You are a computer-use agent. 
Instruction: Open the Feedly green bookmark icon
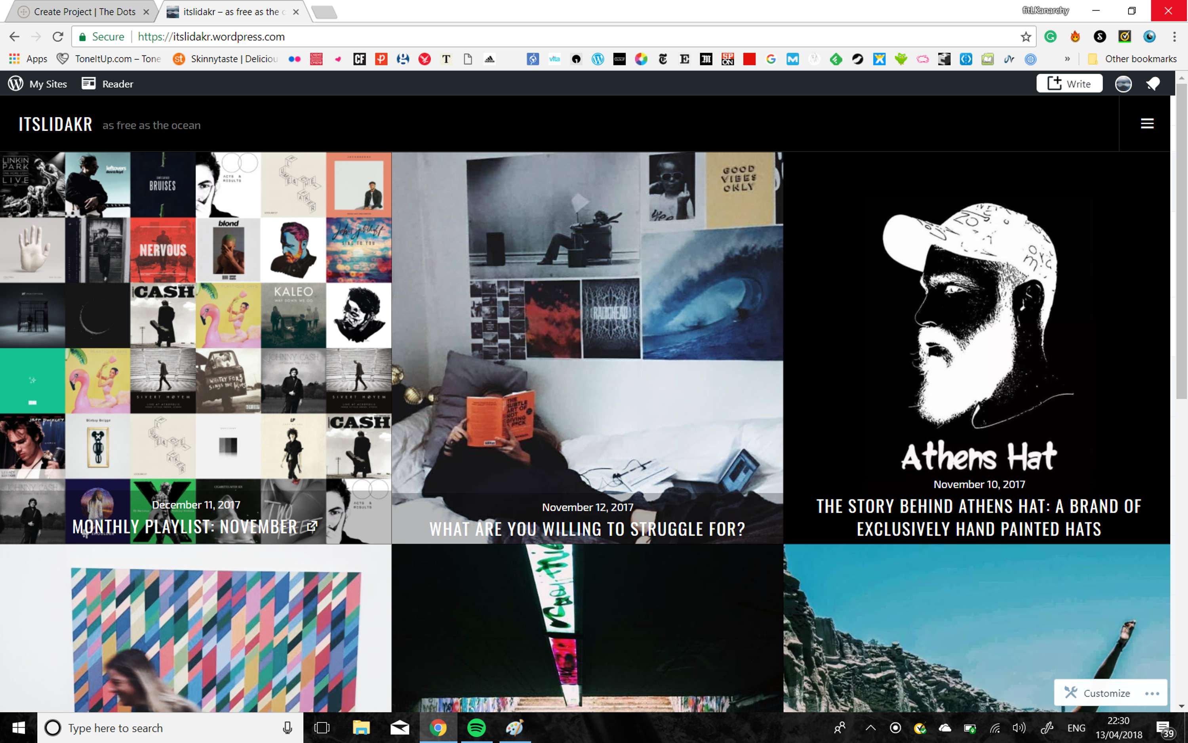[x=836, y=59]
